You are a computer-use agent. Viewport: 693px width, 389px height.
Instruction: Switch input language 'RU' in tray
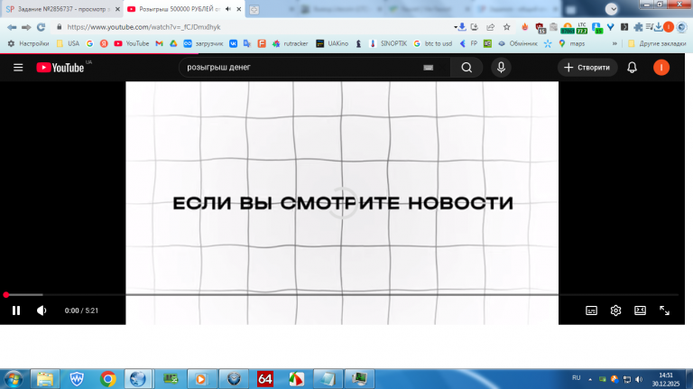tap(576, 378)
